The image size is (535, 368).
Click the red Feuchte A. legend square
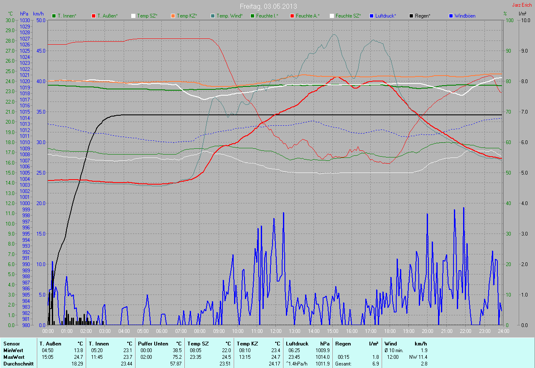coord(292,16)
